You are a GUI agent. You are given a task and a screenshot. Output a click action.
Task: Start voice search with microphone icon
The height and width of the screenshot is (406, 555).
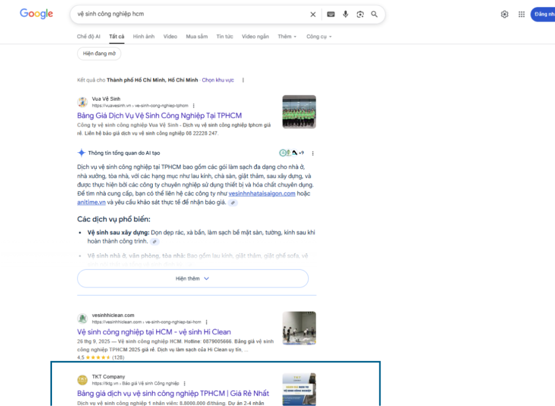(345, 15)
